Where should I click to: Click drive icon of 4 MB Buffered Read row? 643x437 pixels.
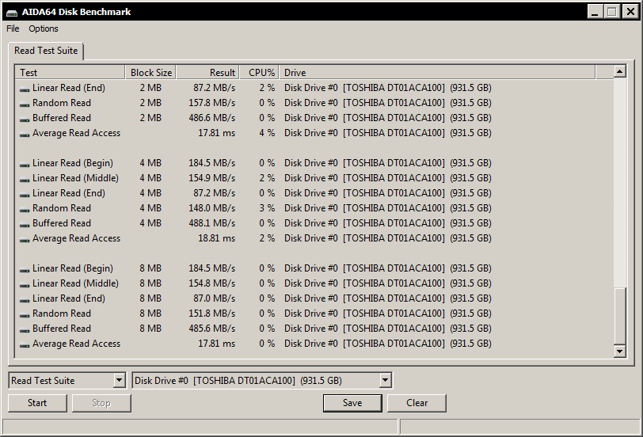click(x=25, y=225)
